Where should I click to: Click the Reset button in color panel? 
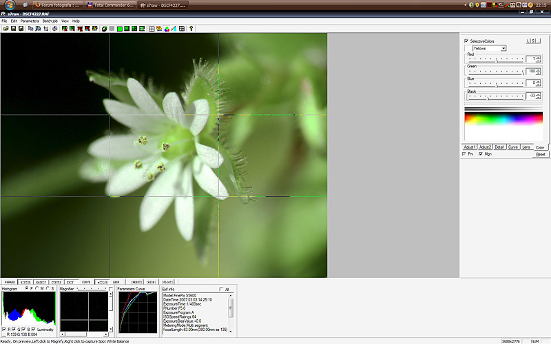point(541,154)
